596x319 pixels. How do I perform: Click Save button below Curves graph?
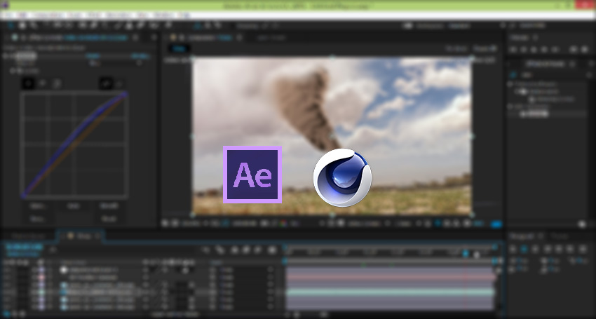coord(38,219)
